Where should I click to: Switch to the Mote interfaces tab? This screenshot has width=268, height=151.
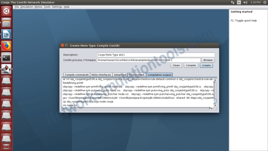pos(101,75)
